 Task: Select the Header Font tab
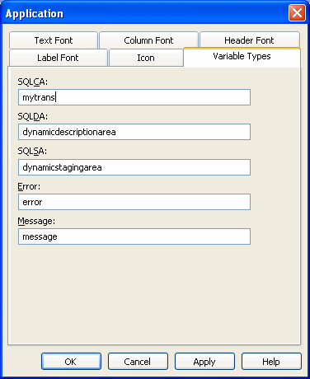pyautogui.click(x=249, y=40)
